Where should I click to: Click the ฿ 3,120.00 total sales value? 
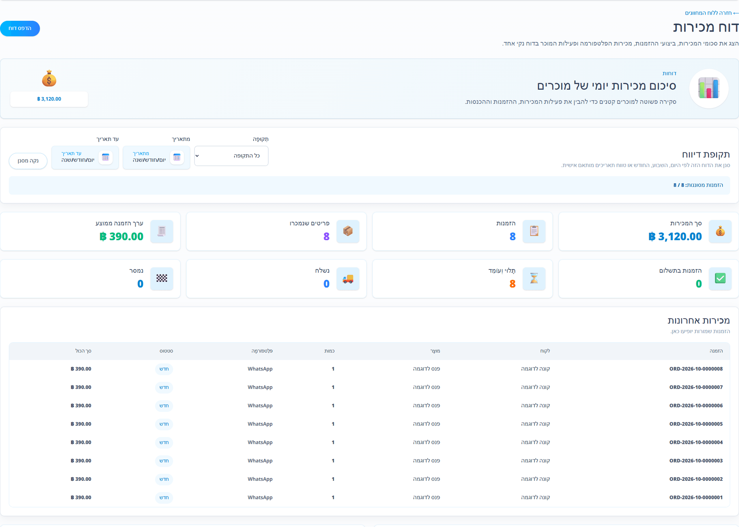[x=675, y=236]
